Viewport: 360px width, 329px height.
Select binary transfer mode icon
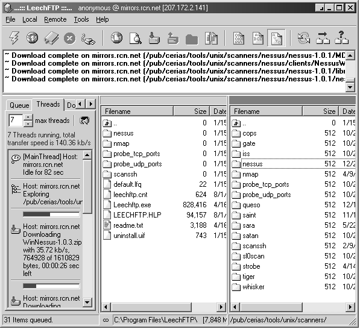(x=239, y=39)
